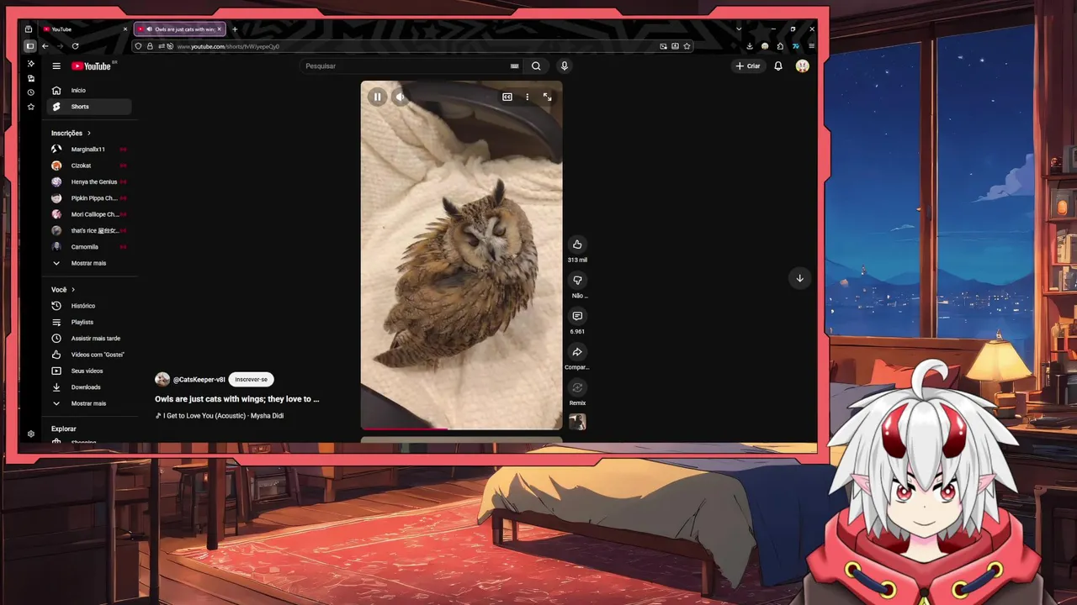Viewport: 1077px width, 605px height.
Task: Open Camomila subscription channel
Action: tap(89, 247)
